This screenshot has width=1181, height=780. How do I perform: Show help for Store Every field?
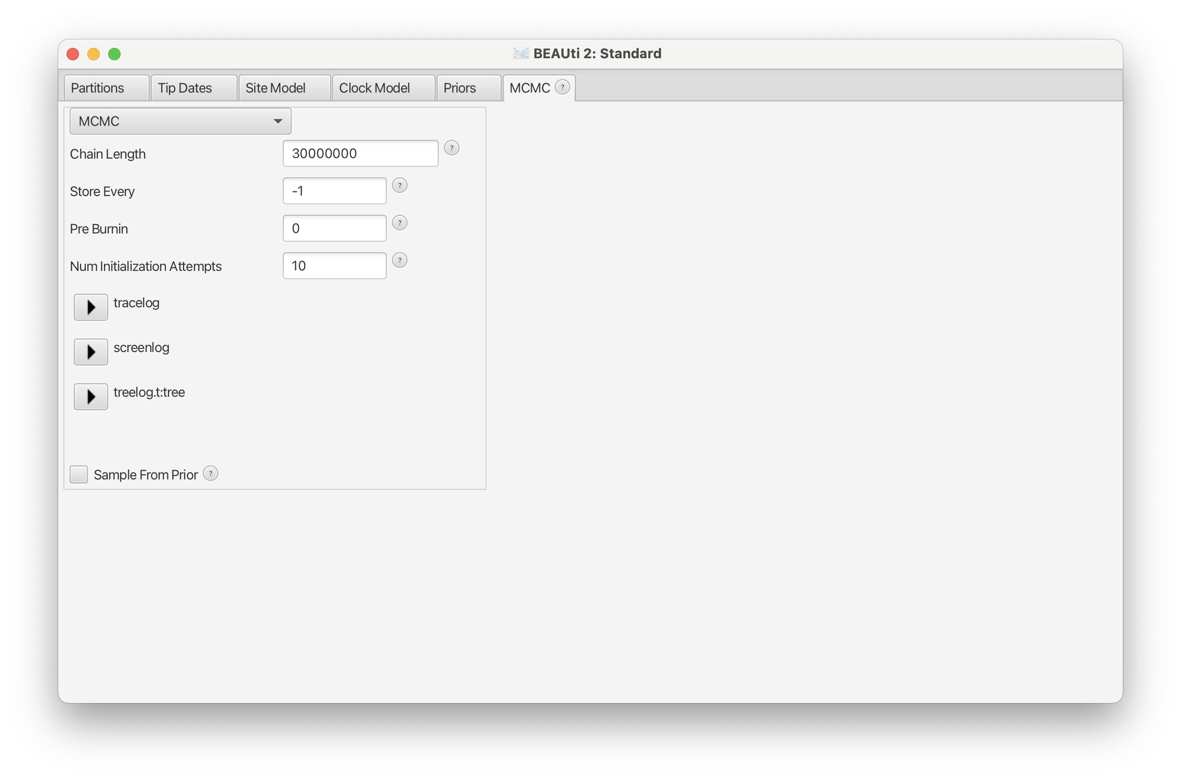click(400, 186)
